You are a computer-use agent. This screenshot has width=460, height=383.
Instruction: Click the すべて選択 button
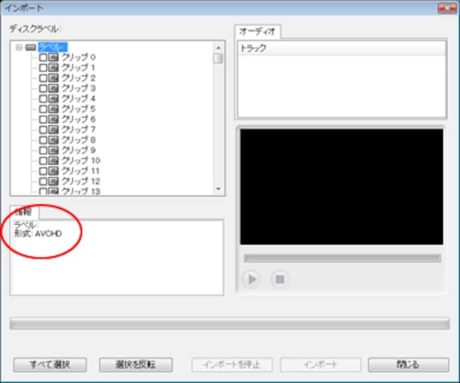tap(50, 365)
